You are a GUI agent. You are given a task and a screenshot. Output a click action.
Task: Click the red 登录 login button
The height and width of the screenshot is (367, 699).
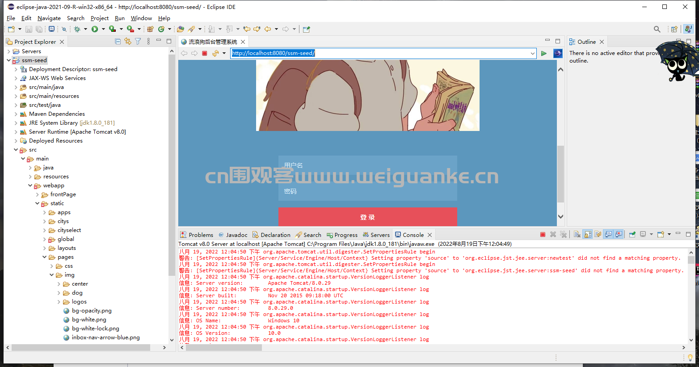coord(368,217)
